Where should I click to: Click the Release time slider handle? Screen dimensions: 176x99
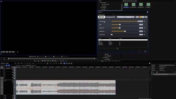[x=125, y=31]
